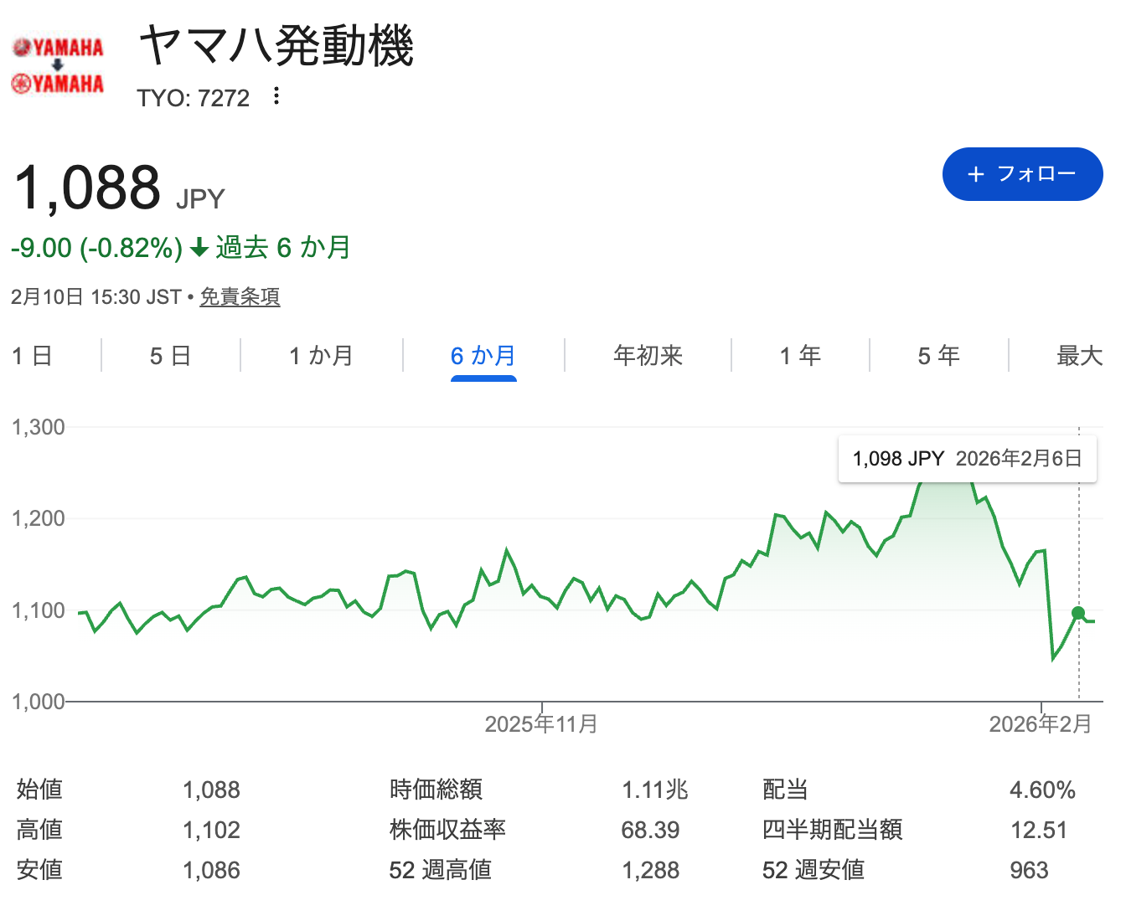Click the green downward arrow next to -0.82%
The width and height of the screenshot is (1126, 921).
(x=199, y=248)
